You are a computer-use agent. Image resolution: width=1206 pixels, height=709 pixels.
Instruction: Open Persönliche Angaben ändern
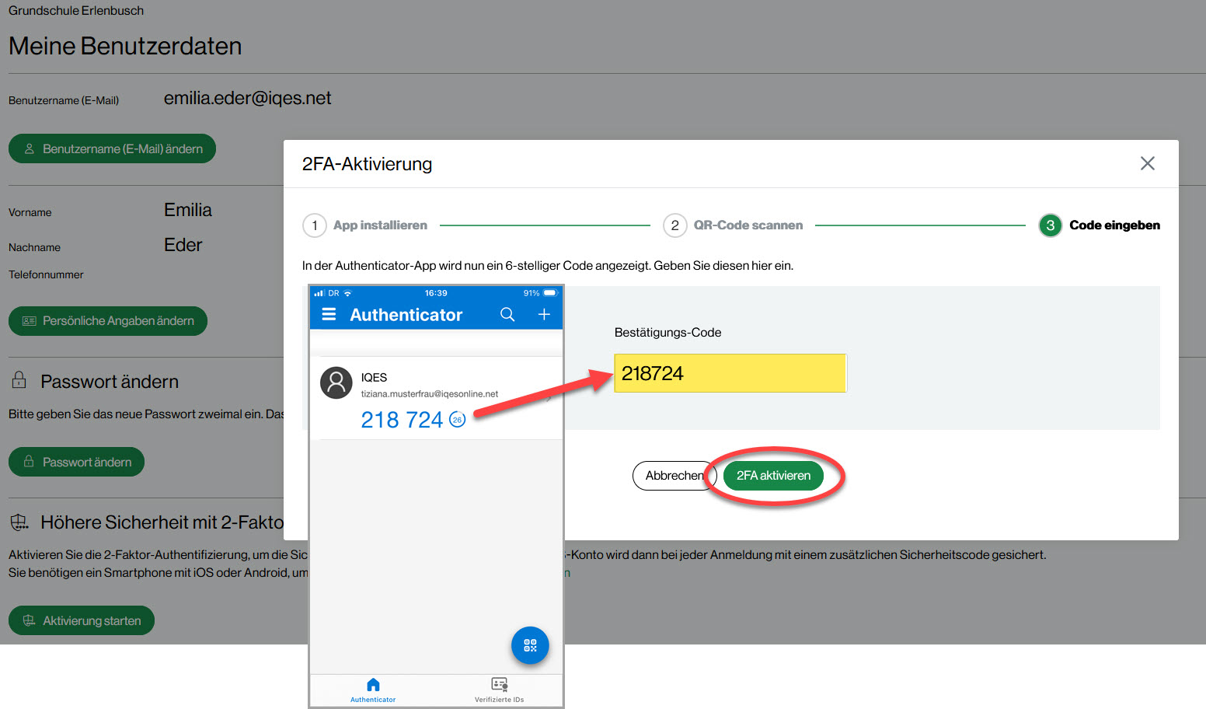(x=108, y=321)
